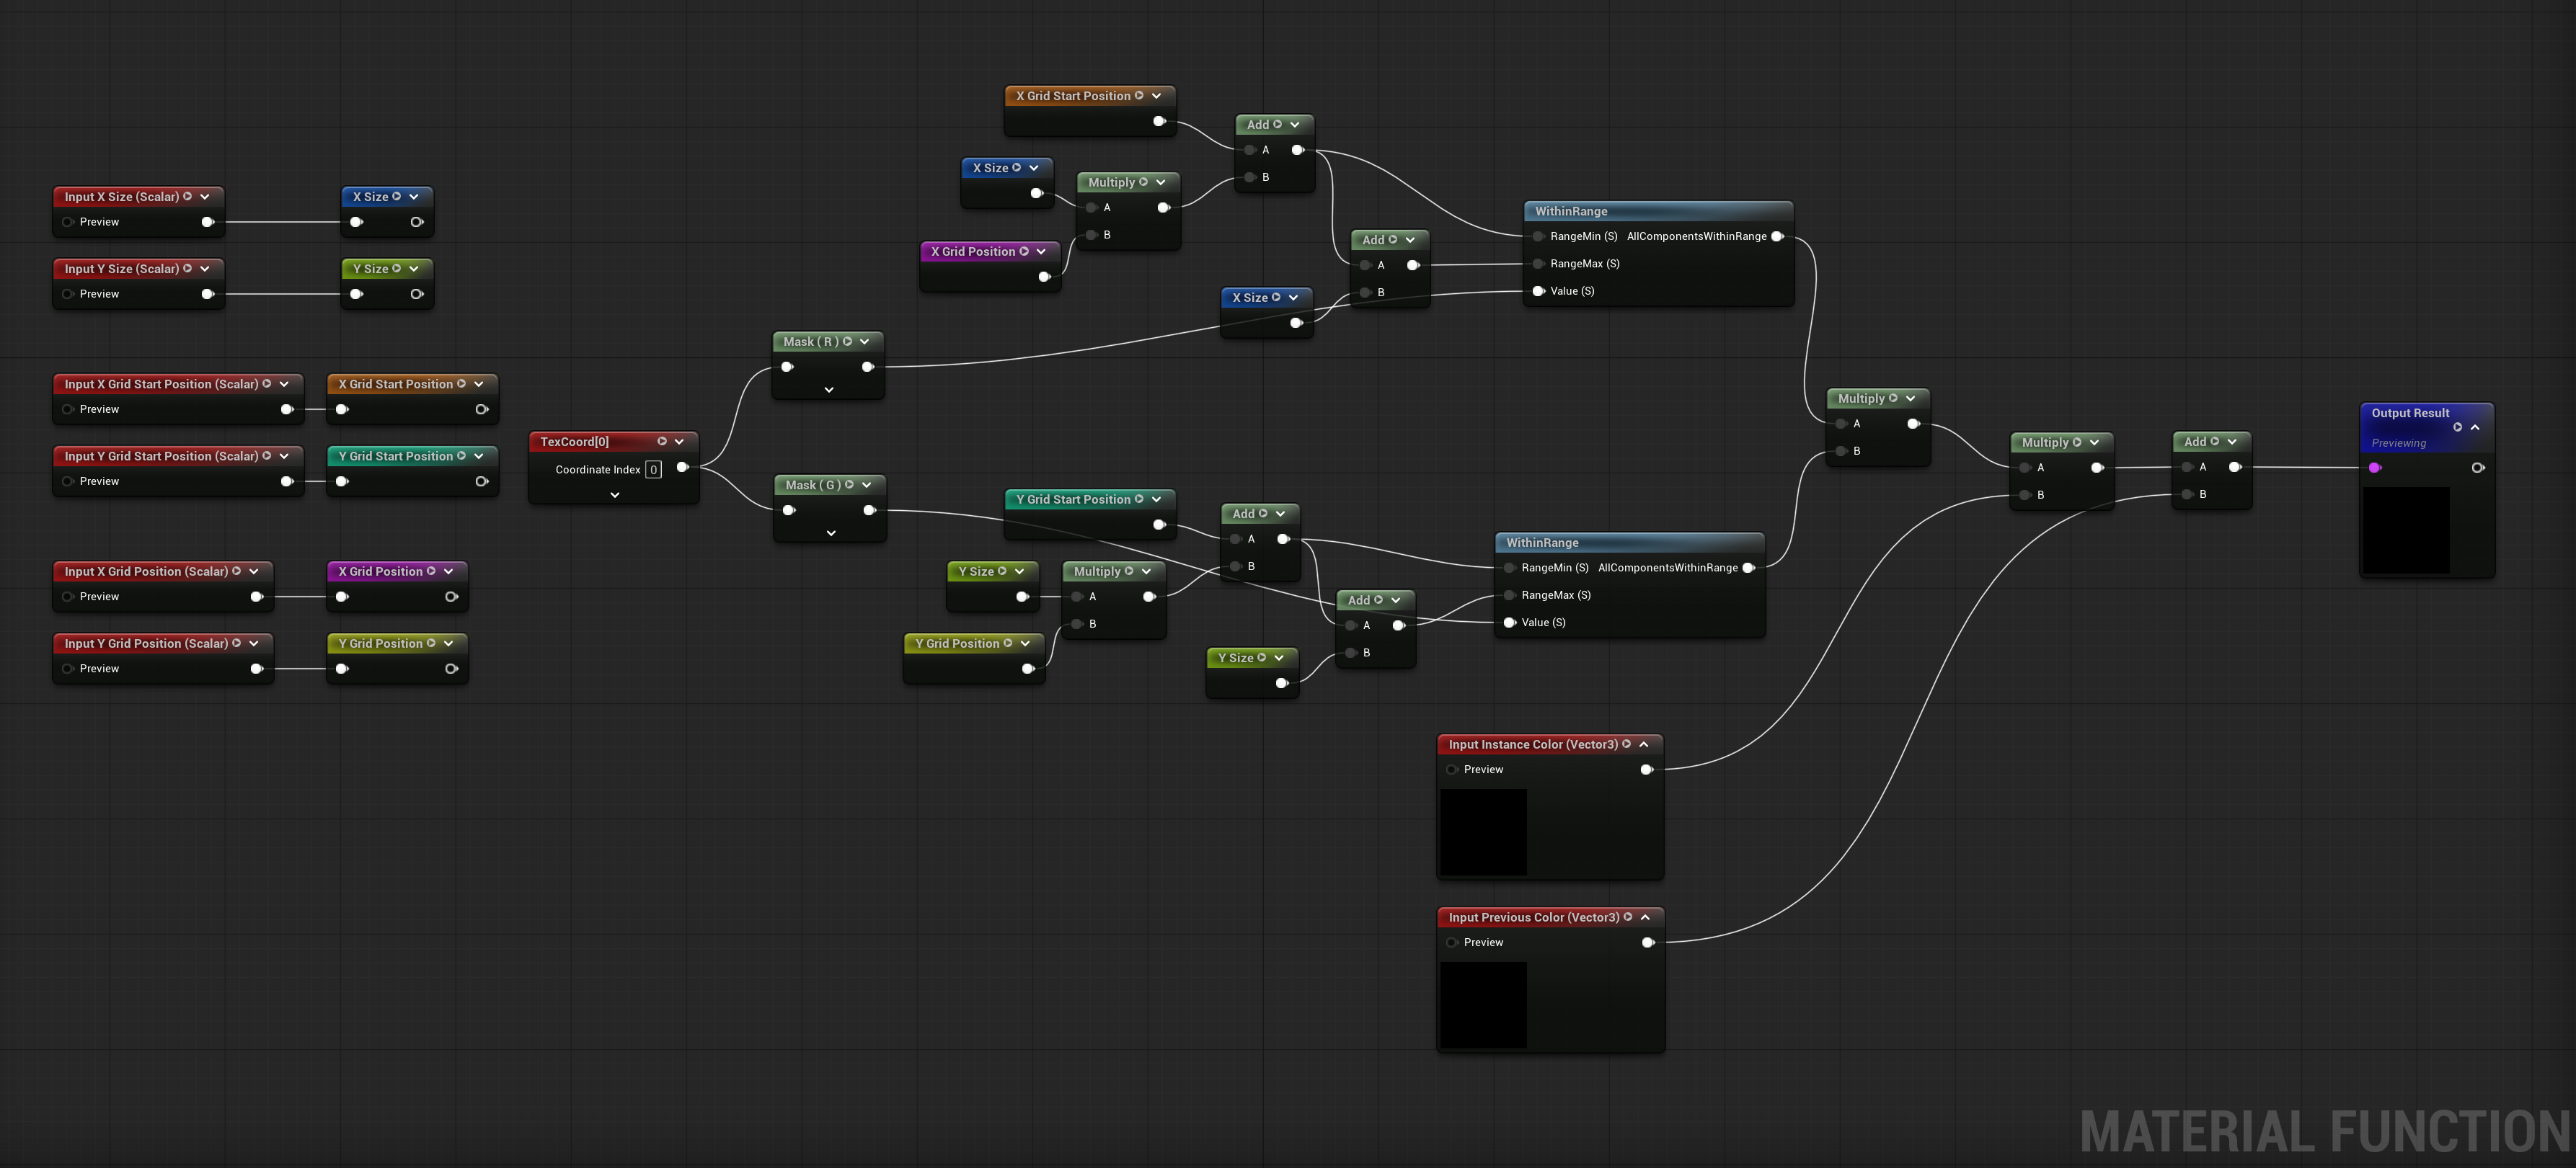Select 'Input Instance Color (Vector3)' node title
The width and height of the screenshot is (2576, 1168).
pyautogui.click(x=1533, y=744)
